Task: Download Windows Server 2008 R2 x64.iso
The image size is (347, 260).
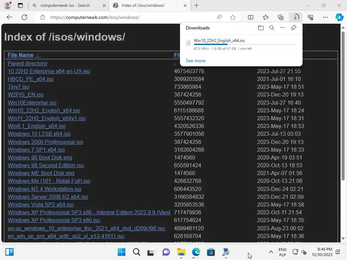Action: click(x=48, y=197)
